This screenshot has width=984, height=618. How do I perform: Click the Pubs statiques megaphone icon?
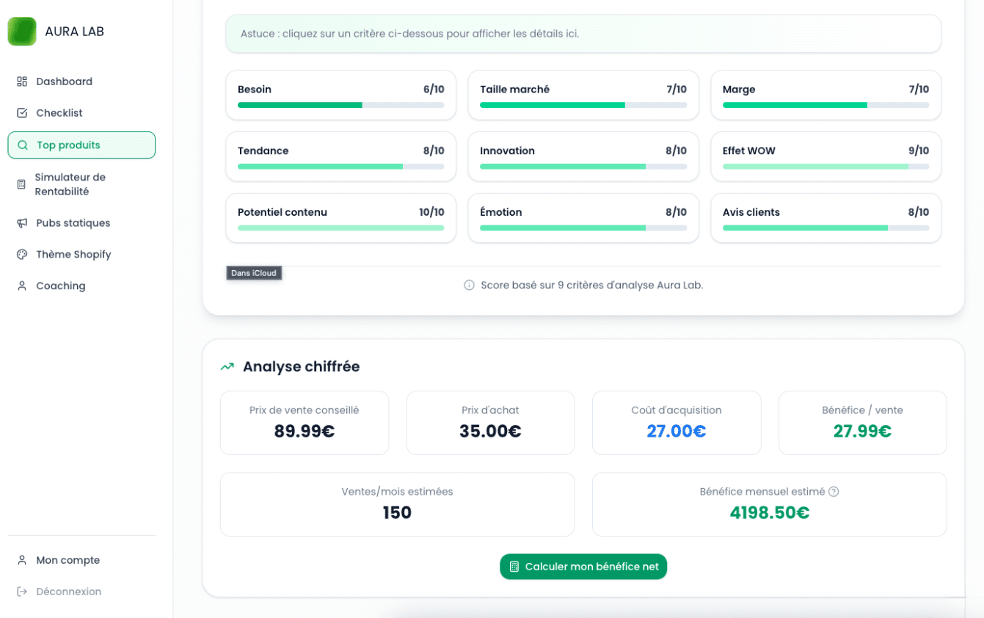click(22, 223)
